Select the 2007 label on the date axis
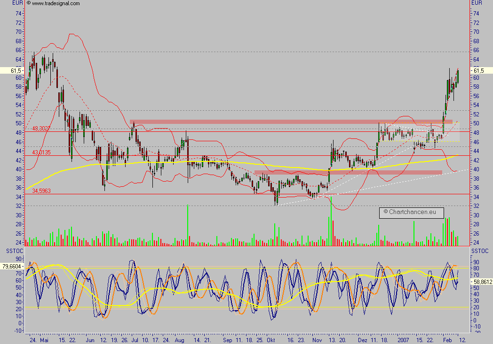 [x=404, y=340]
